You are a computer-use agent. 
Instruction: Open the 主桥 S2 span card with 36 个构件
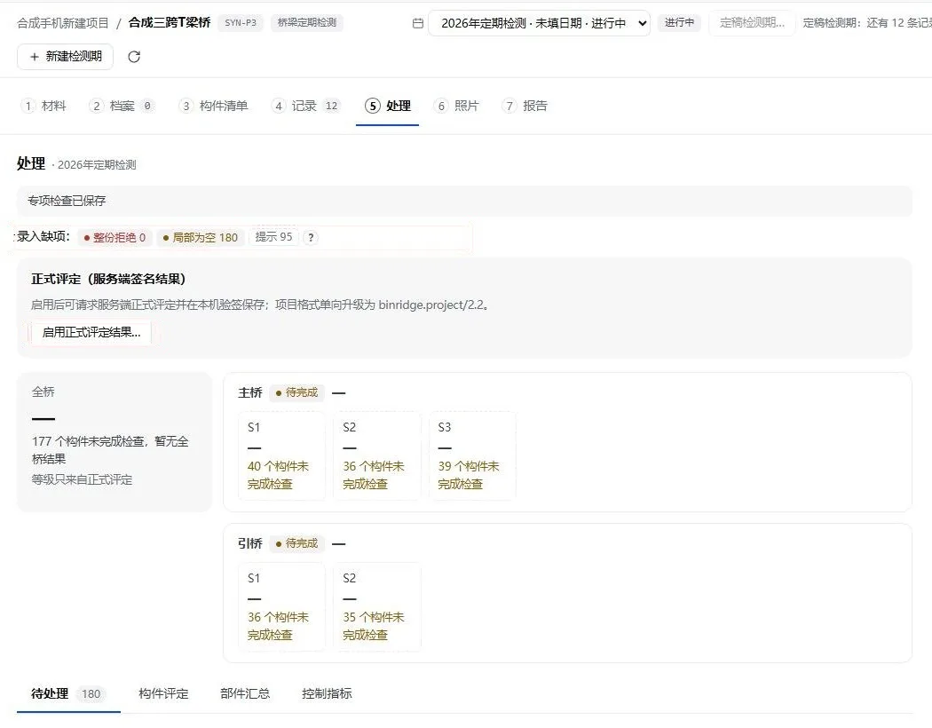click(x=377, y=455)
